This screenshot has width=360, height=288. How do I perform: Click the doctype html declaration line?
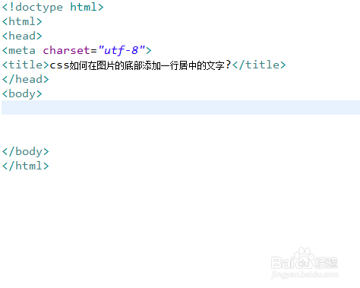(x=52, y=7)
